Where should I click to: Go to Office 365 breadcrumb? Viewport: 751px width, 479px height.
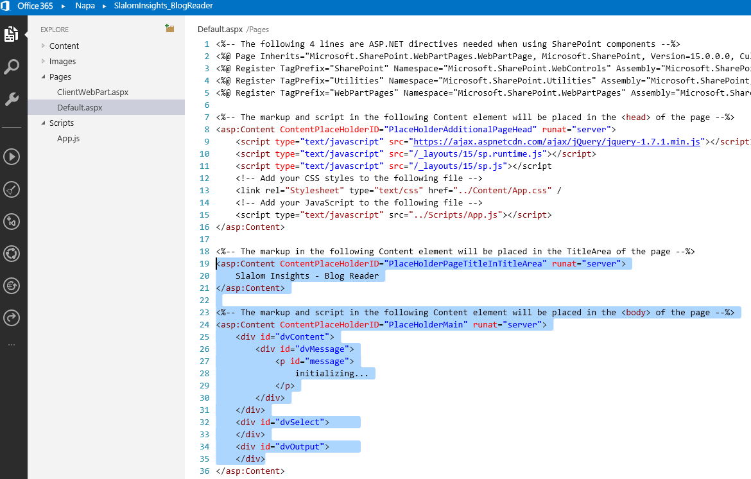[35, 6]
